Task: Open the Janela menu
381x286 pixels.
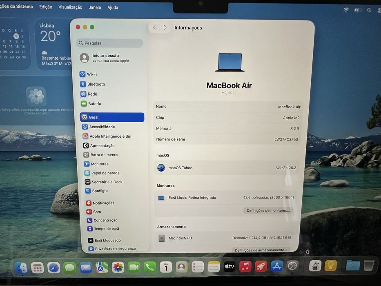Action: [95, 7]
